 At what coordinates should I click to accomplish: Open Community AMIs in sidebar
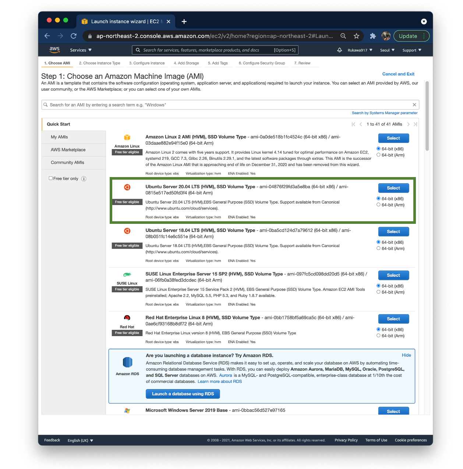click(x=74, y=162)
